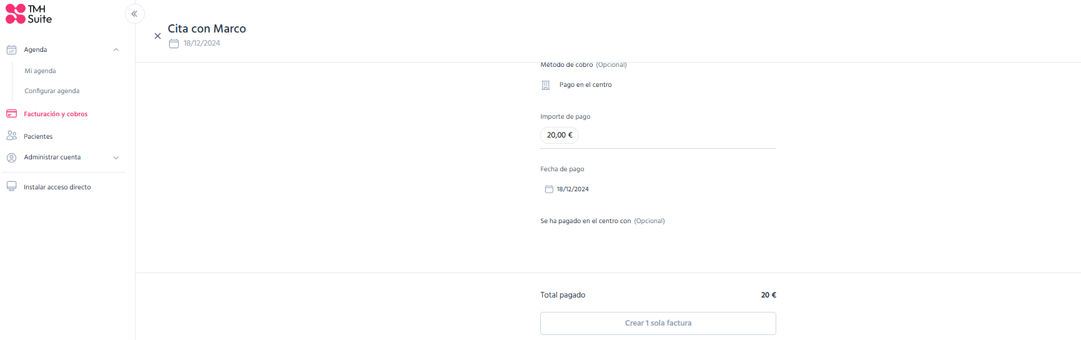
Task: Collapse the Agenda menu chevron
Action: pos(116,50)
